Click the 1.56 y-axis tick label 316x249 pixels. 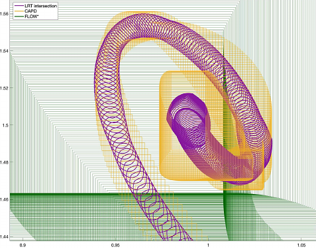pyautogui.click(x=4, y=14)
